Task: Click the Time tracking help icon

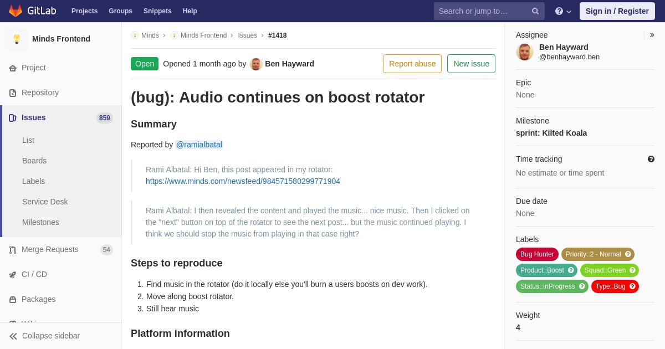Action: (x=651, y=159)
